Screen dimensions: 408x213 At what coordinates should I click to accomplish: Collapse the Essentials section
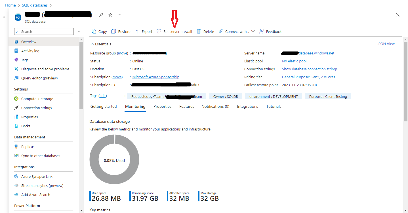click(x=101, y=44)
